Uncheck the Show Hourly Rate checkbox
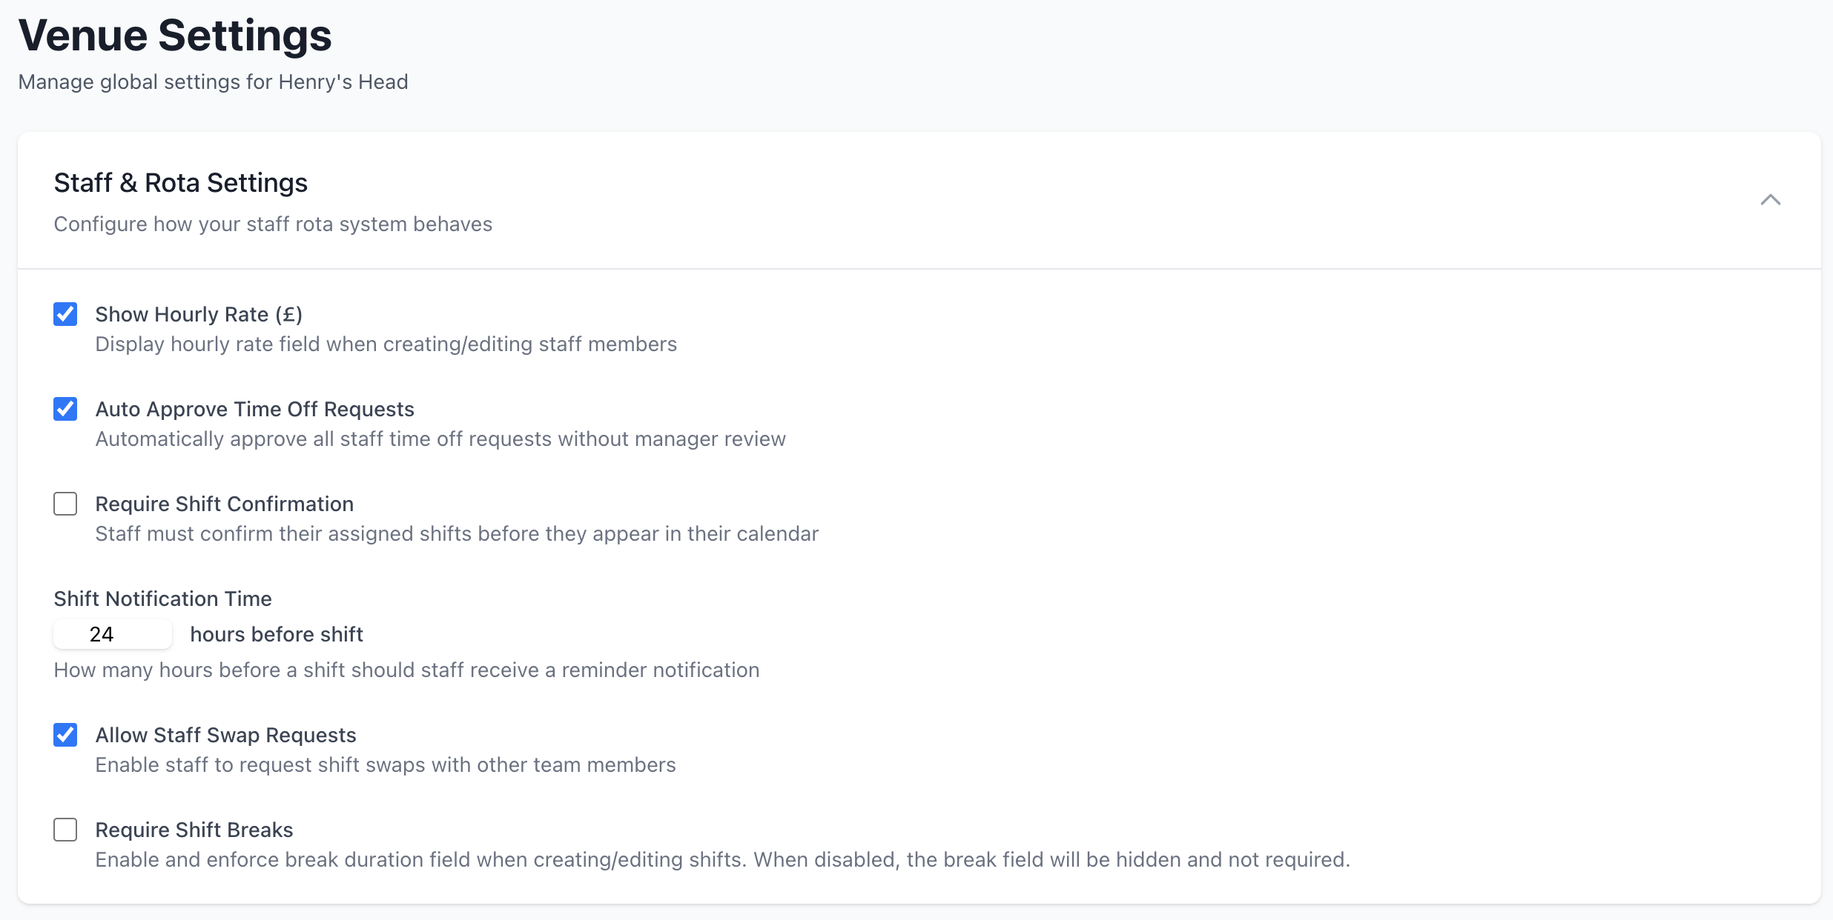 [65, 314]
